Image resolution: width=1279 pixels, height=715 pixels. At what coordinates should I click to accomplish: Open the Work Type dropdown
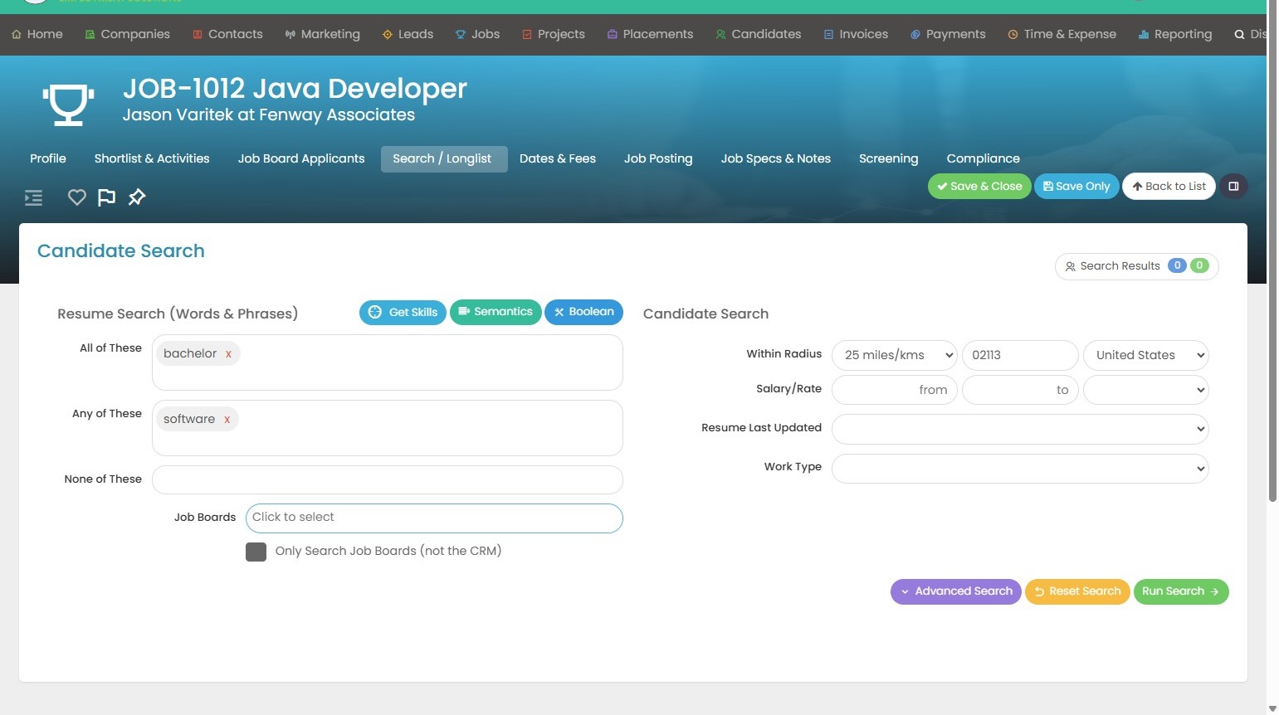point(1019,468)
